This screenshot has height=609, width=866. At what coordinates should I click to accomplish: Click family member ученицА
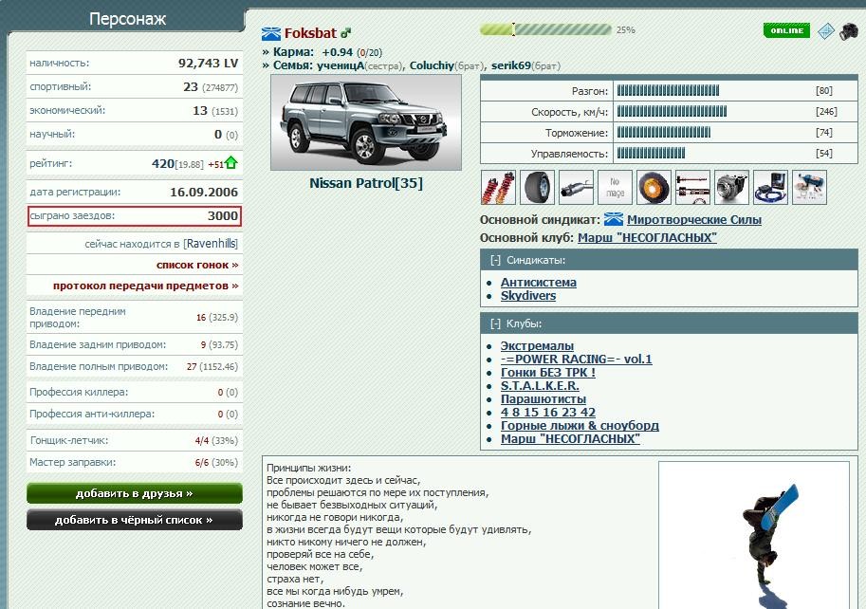[341, 65]
